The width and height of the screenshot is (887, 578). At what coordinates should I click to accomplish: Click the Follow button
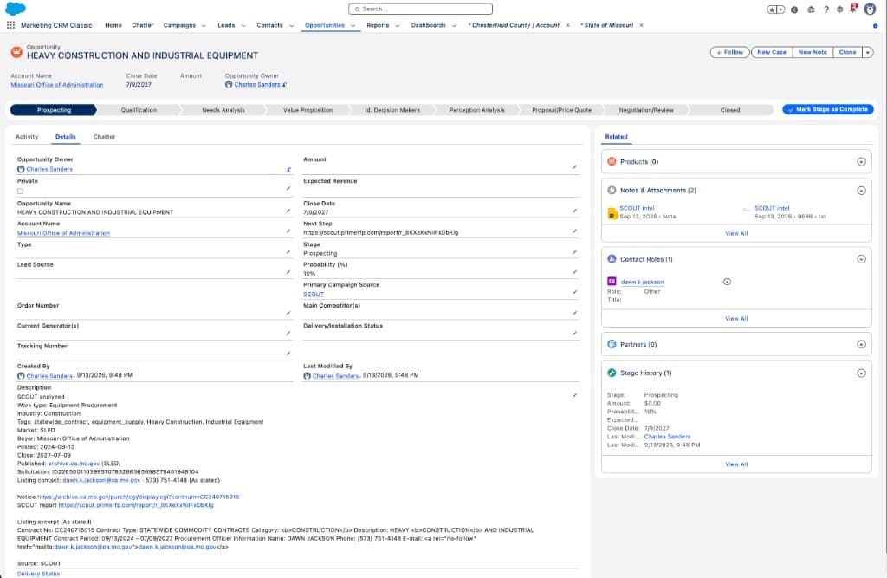pos(729,52)
